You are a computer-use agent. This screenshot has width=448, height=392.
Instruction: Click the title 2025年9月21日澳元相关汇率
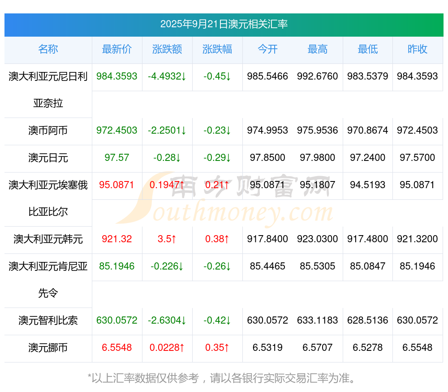coord(224,24)
